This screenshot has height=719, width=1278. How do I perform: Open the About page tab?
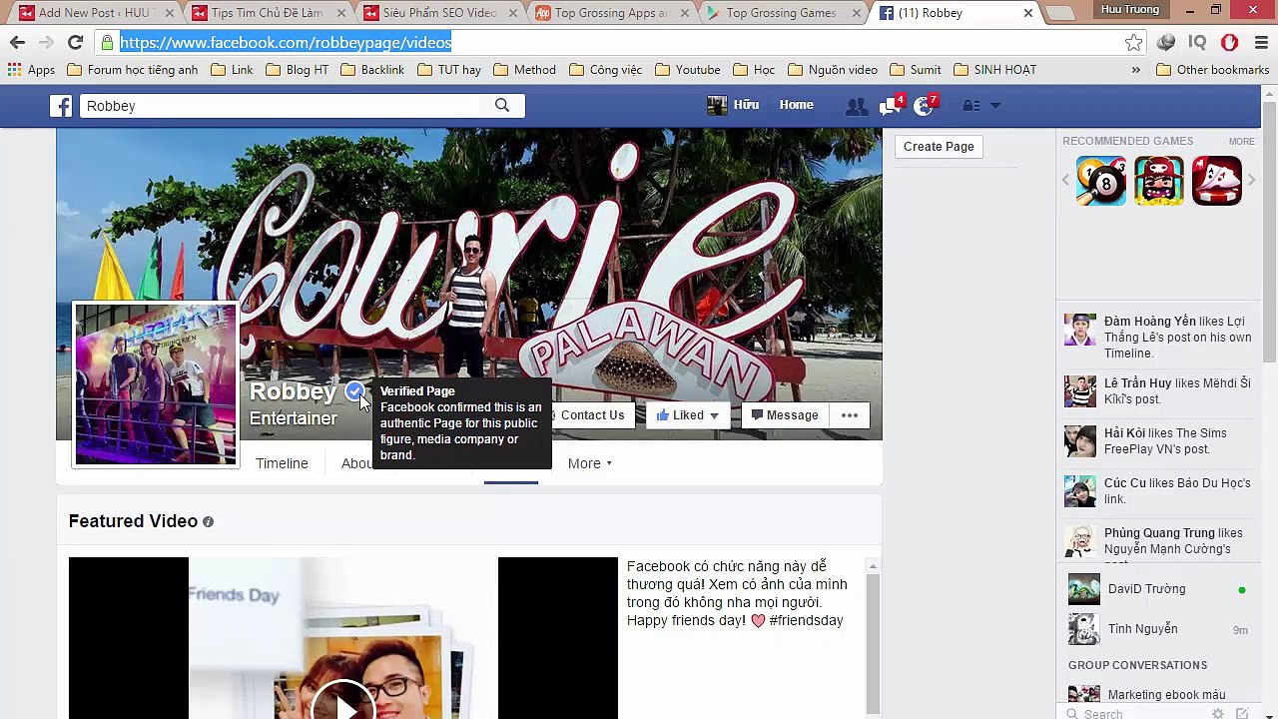point(356,463)
